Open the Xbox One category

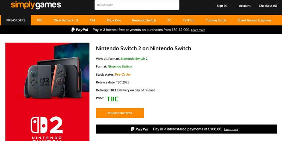[114, 20]
